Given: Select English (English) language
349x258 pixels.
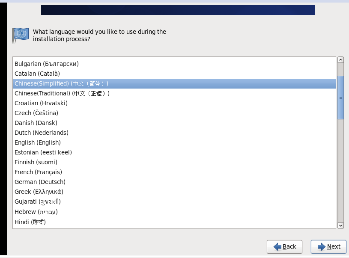Looking at the screenshot, I should pos(174,142).
